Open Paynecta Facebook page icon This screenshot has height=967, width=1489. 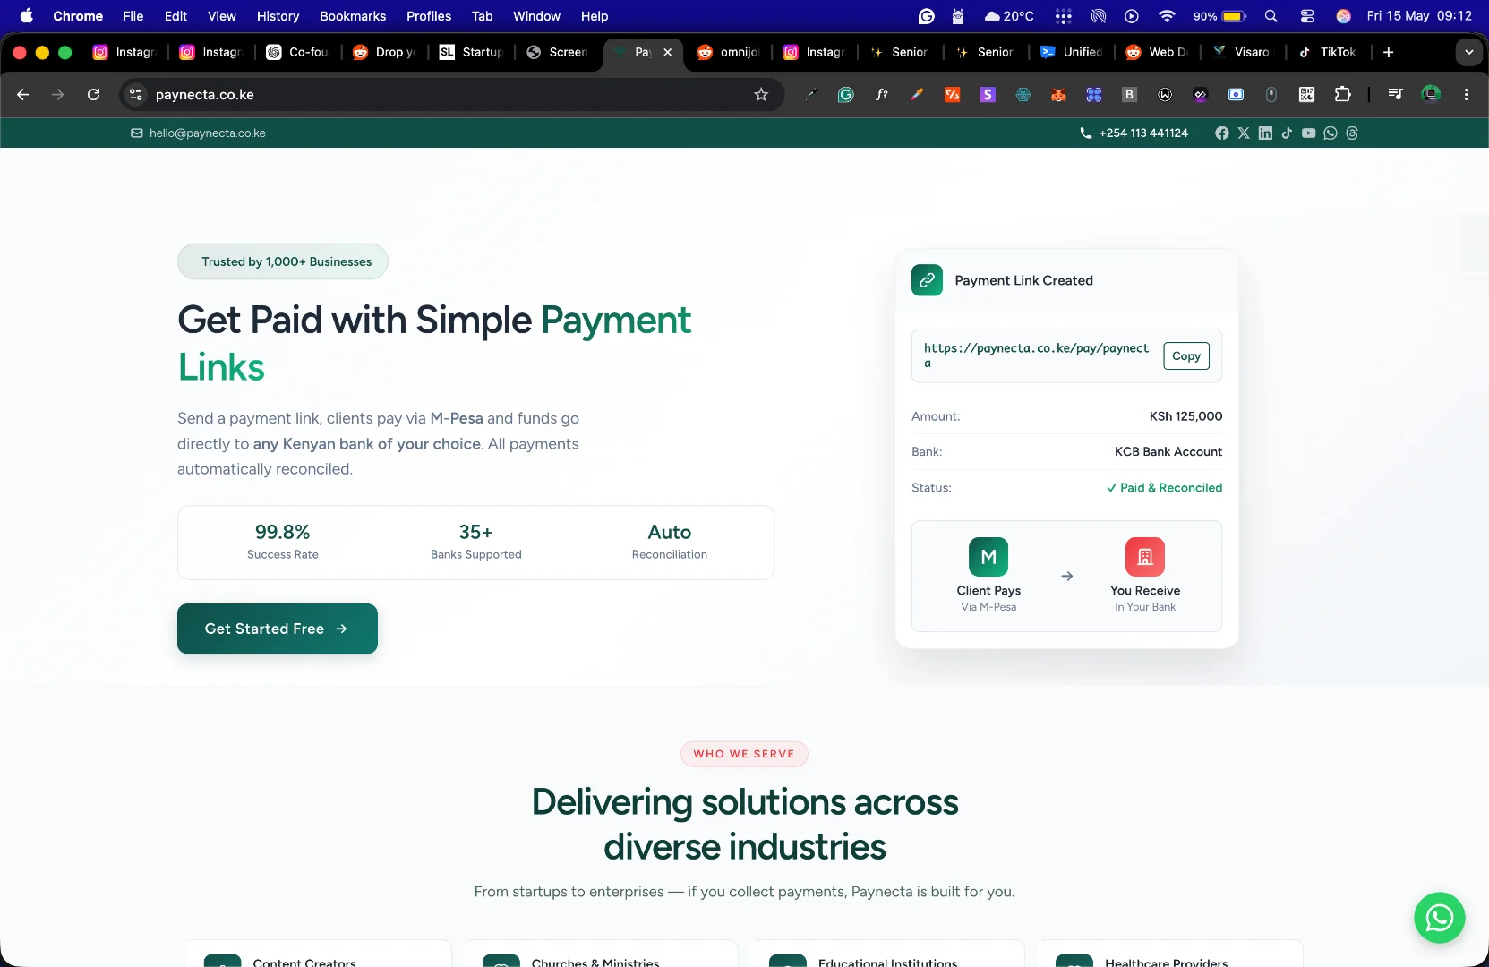1221,133
